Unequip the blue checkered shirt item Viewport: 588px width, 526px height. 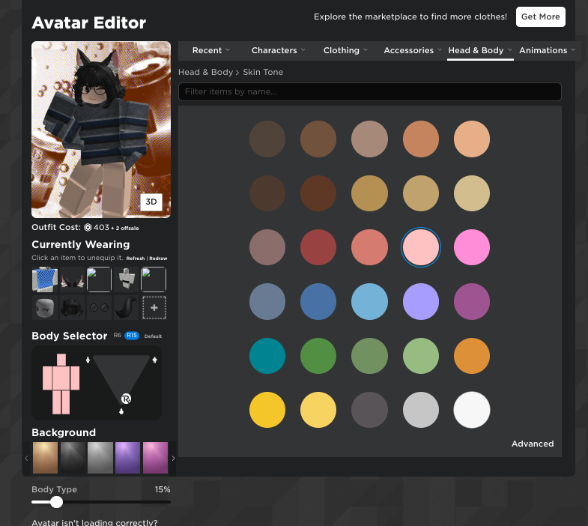[45, 279]
